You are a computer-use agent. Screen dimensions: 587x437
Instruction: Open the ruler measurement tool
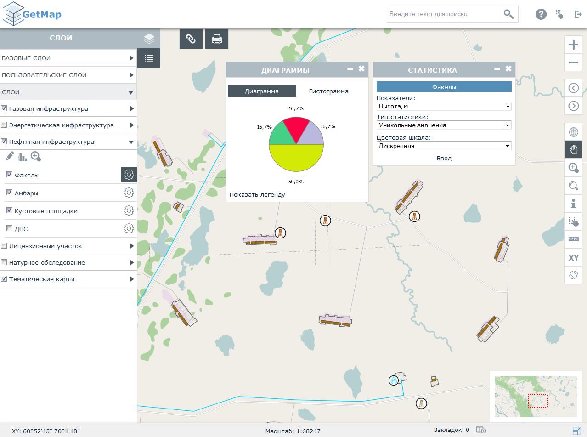[573, 239]
